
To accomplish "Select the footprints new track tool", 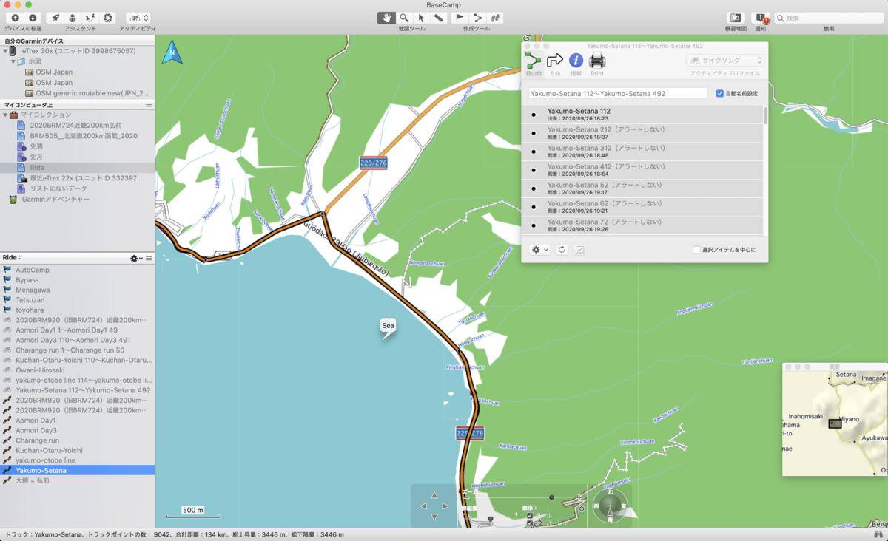I will point(495,18).
